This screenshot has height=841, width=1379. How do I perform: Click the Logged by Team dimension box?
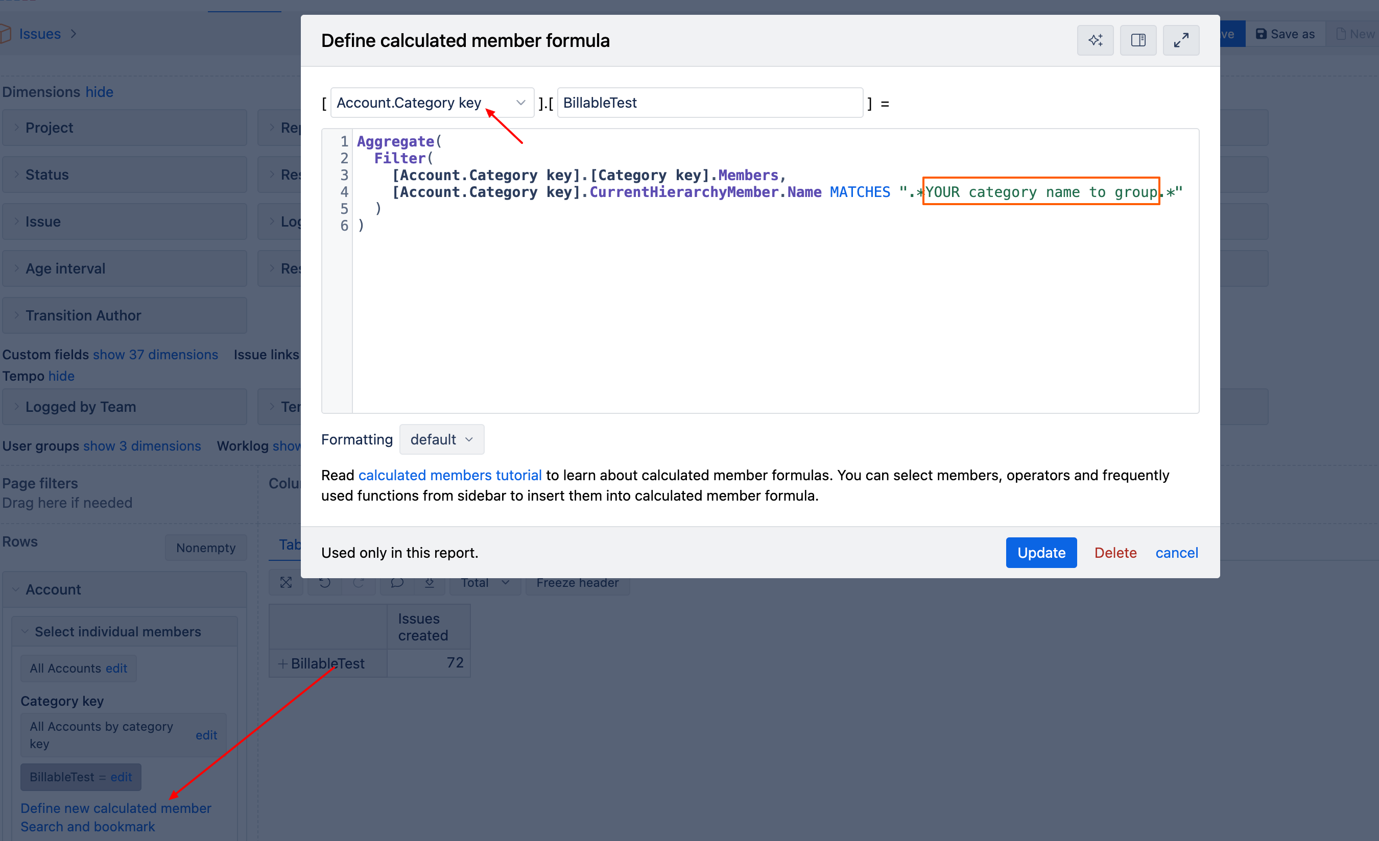click(124, 407)
